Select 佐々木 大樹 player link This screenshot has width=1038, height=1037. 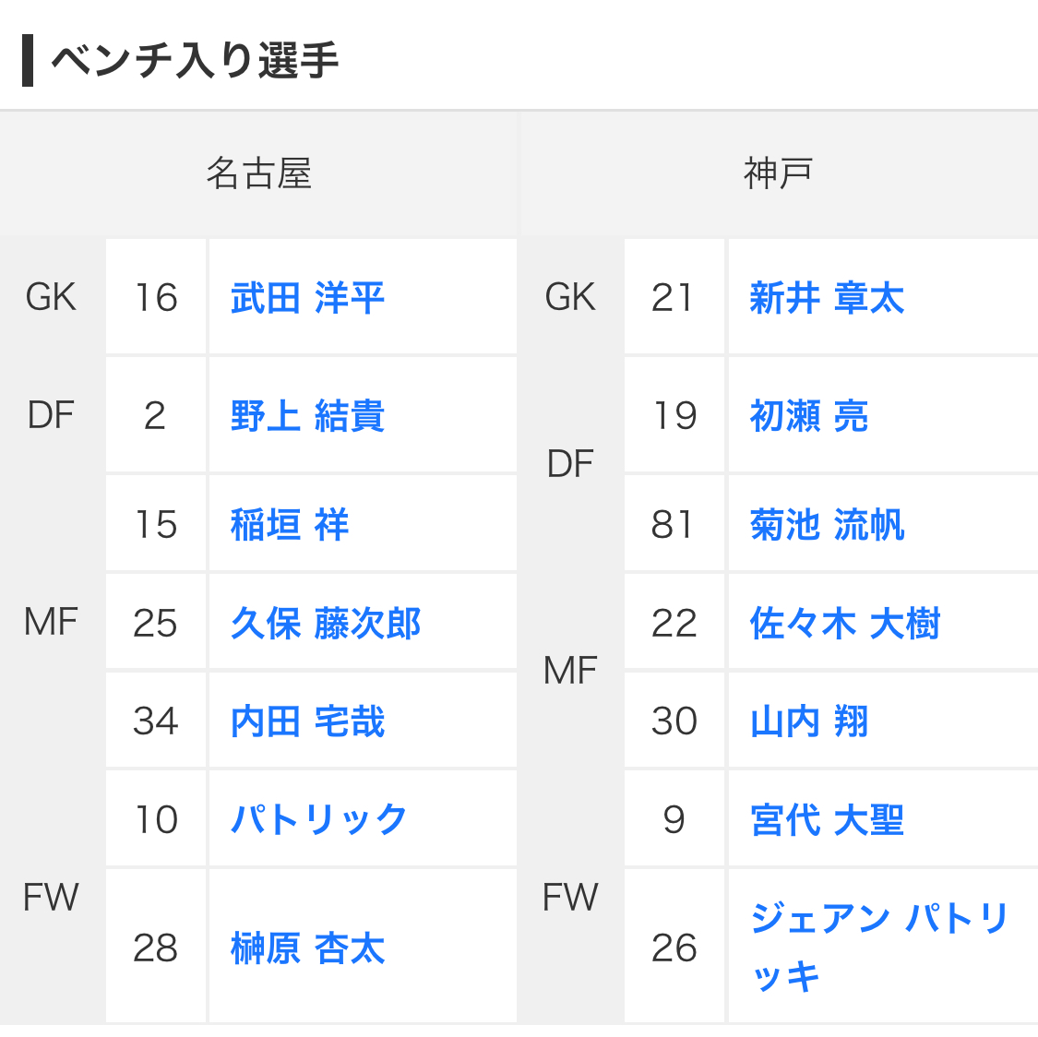click(845, 624)
